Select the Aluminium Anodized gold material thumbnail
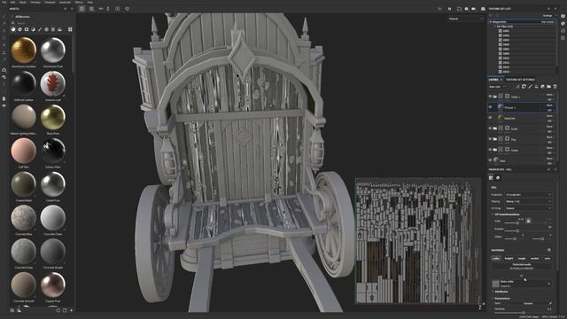567x319 pixels. [24, 51]
